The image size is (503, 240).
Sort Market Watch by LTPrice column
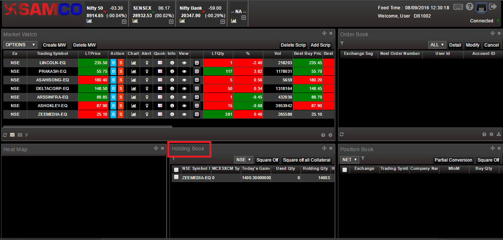click(93, 54)
